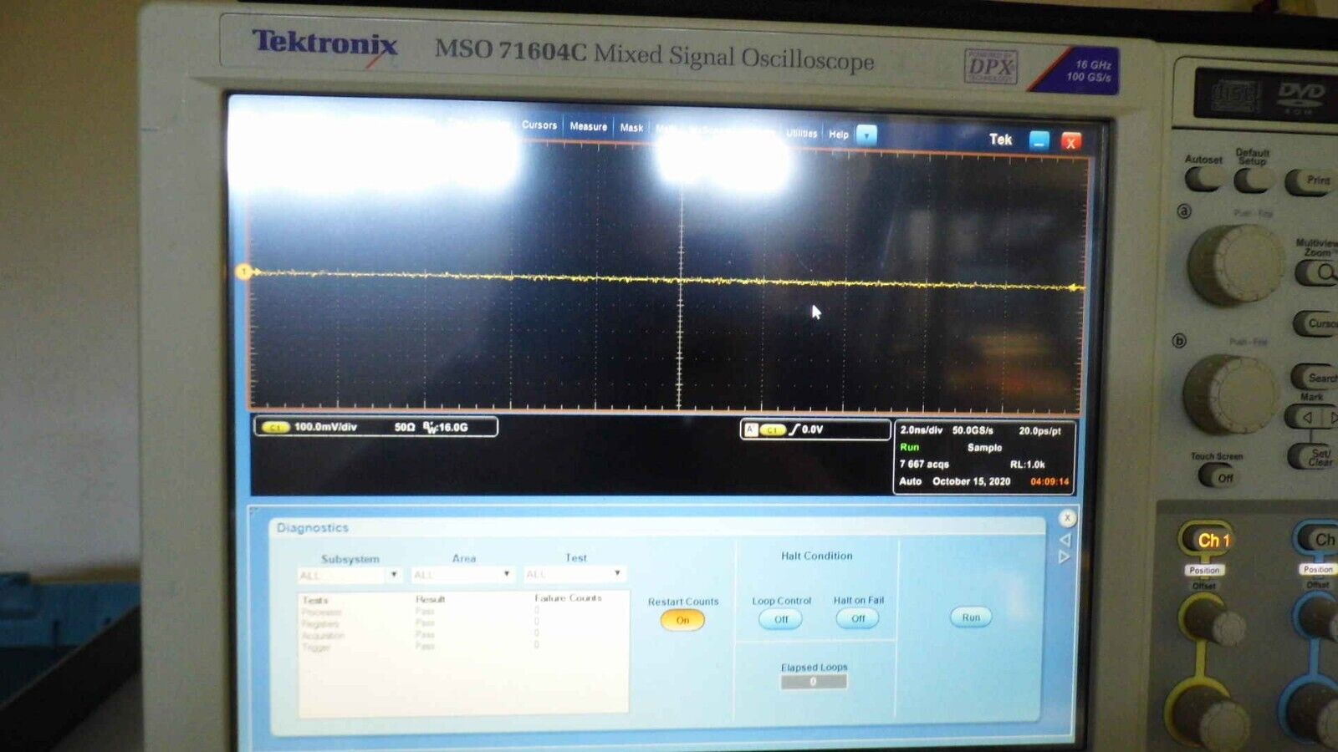Click the yellow C1 vertical scale badge
The image size is (1338, 752).
(x=276, y=427)
